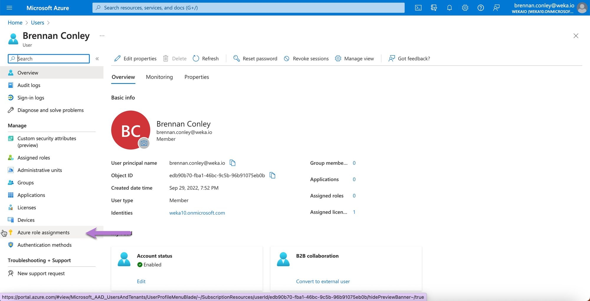This screenshot has width=590, height=301.
Task: Open portal settings gear icon
Action: tap(465, 8)
